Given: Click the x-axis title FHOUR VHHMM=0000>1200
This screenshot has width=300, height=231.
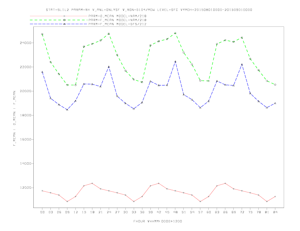Looking at the screenshot, I should [x=158, y=221].
